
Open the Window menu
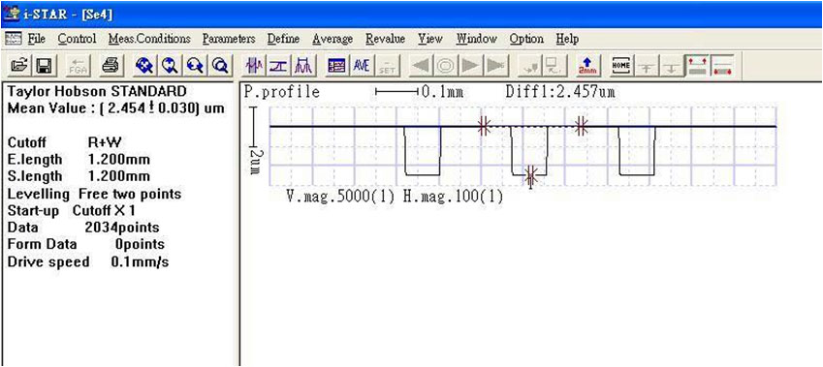477,39
